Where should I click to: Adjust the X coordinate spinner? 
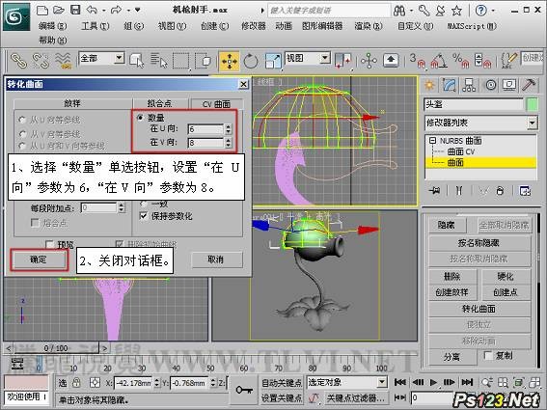click(x=156, y=383)
